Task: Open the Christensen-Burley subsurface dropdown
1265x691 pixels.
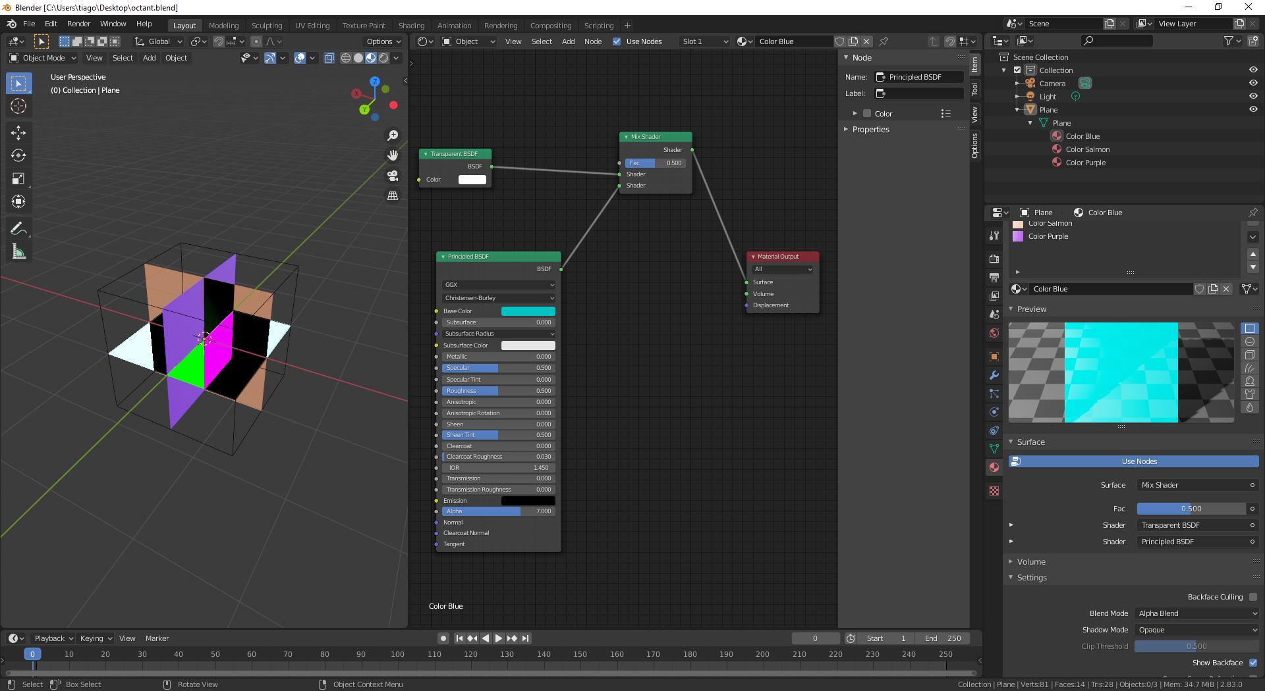Action: (499, 298)
